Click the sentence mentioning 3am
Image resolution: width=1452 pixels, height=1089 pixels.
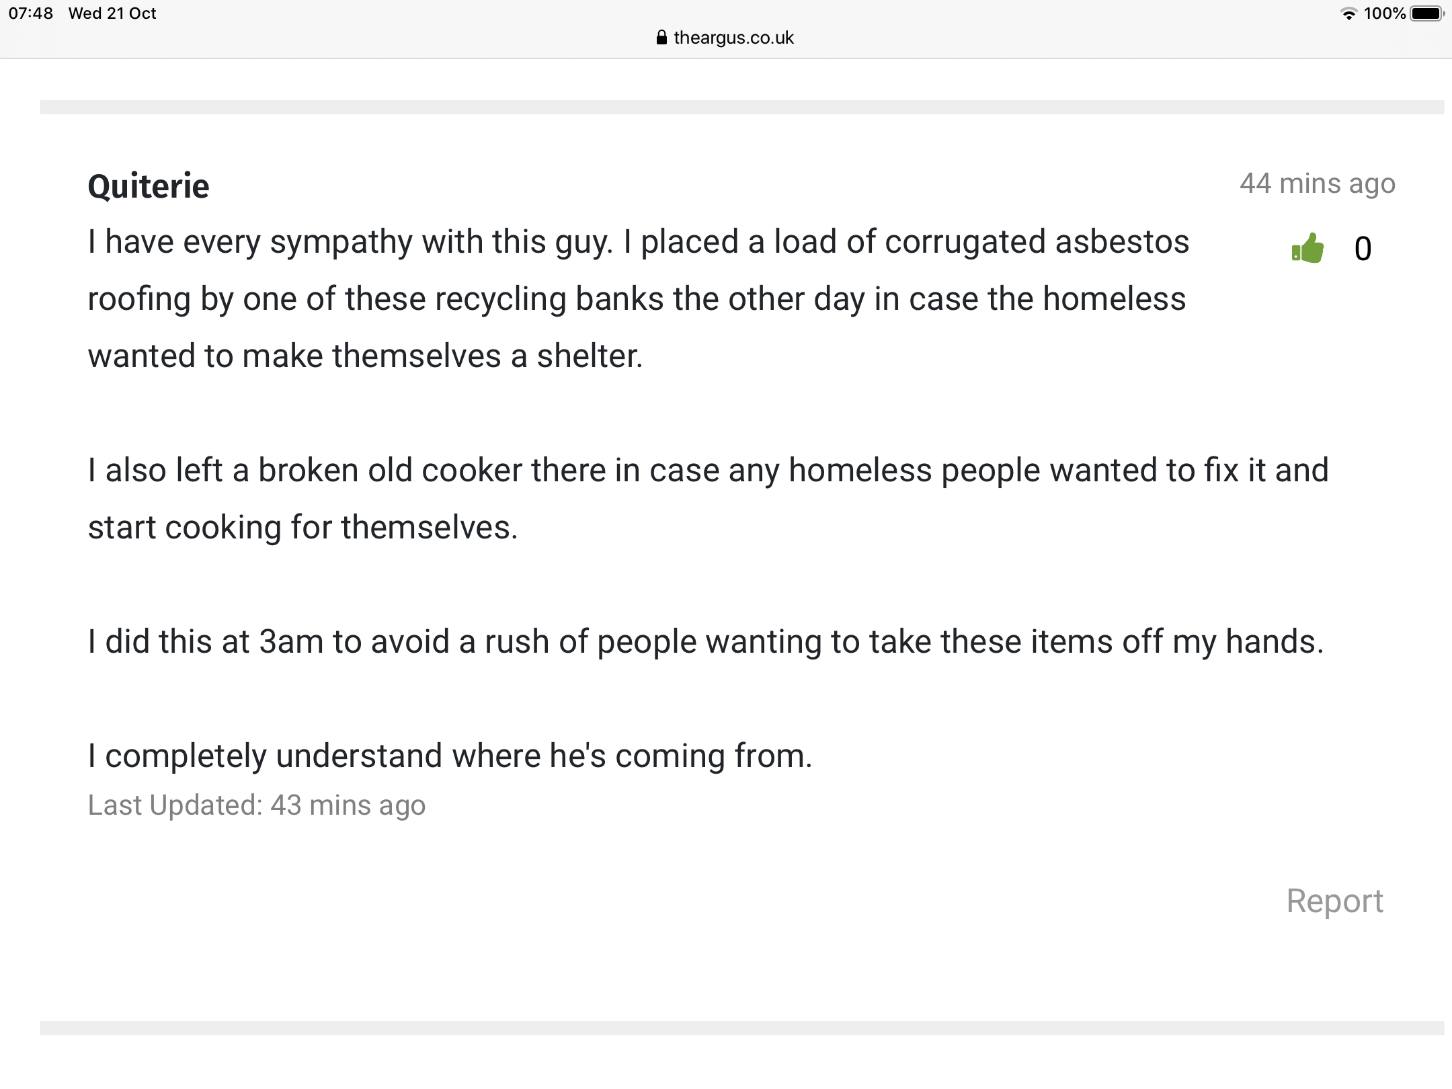[706, 641]
